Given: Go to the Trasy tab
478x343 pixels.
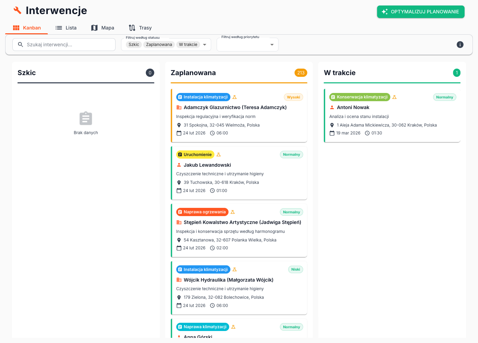Looking at the screenshot, I should (140, 28).
